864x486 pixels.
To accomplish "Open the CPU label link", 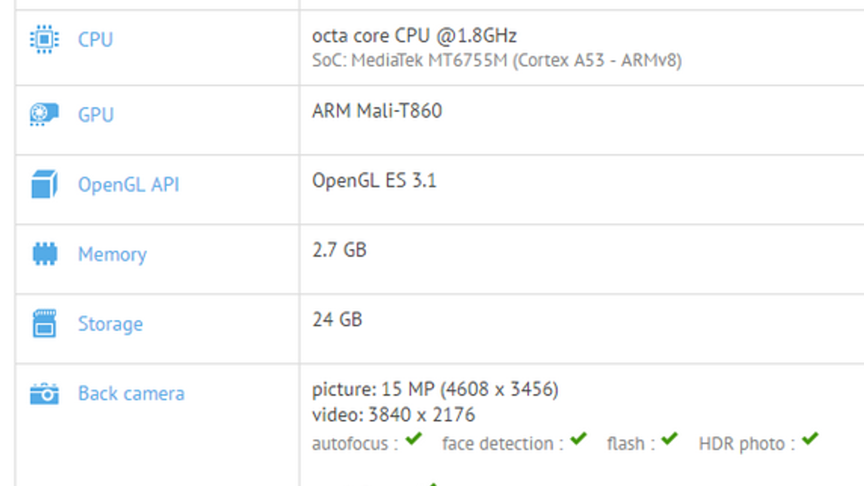I will pyautogui.click(x=96, y=39).
